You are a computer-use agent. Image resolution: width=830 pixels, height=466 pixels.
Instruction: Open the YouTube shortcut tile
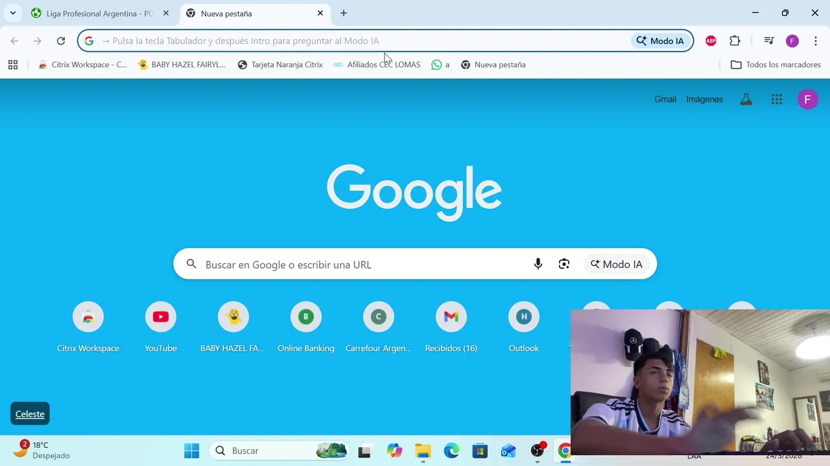tap(161, 328)
